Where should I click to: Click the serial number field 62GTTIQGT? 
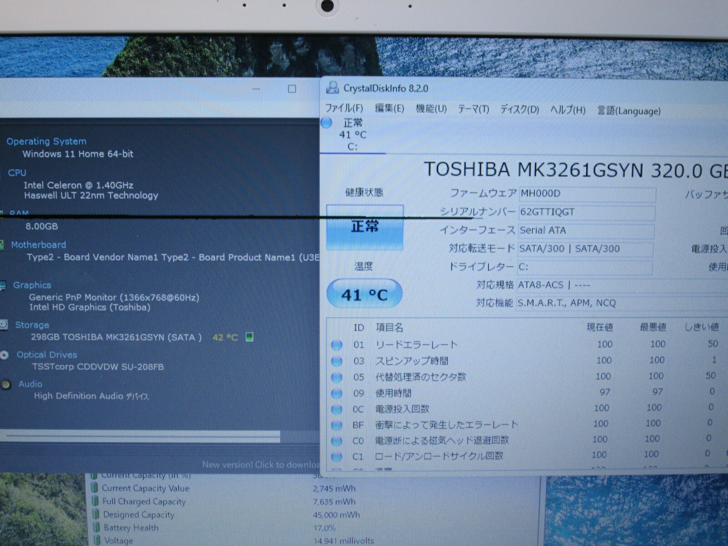[586, 212]
